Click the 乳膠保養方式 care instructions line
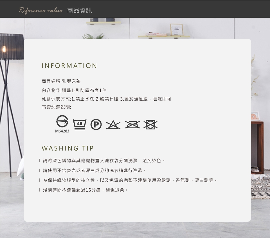 (106, 99)
